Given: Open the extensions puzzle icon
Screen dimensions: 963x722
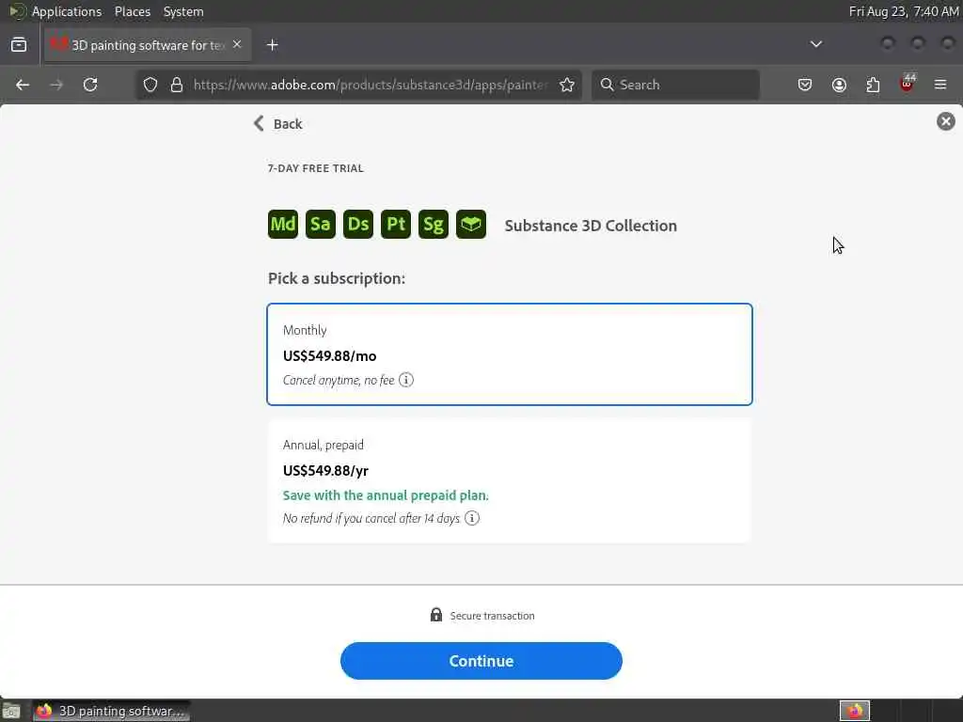Looking at the screenshot, I should pyautogui.click(x=873, y=85).
